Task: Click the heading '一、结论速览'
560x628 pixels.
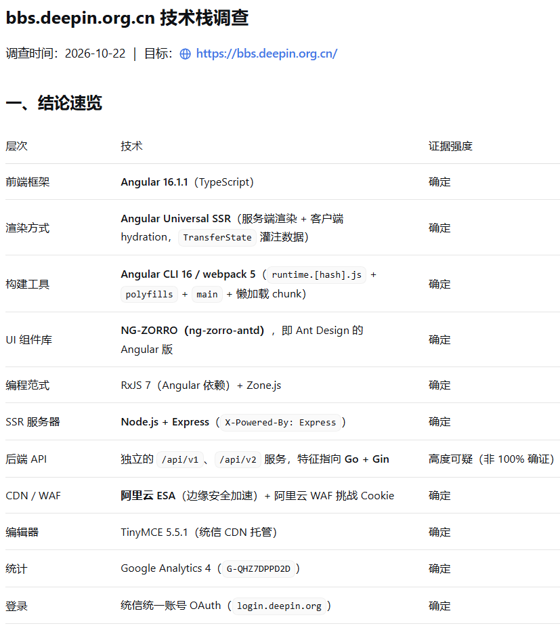Action: point(54,103)
